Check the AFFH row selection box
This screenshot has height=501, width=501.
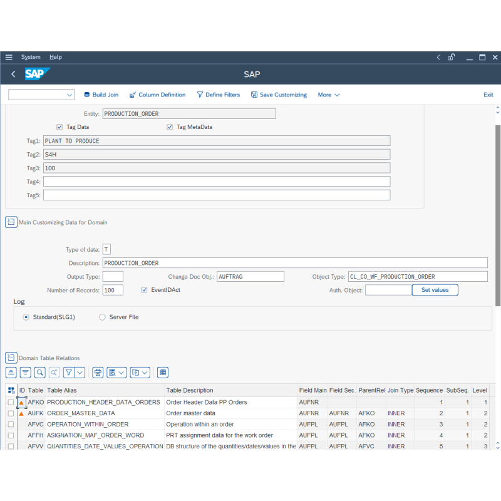(x=11, y=435)
